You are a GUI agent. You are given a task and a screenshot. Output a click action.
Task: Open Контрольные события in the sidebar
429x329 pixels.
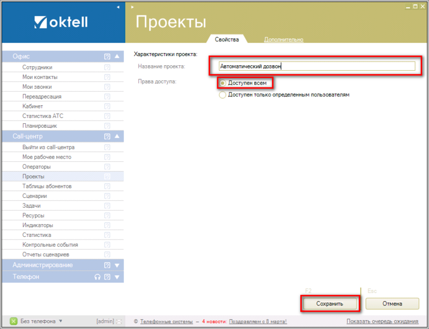tap(50, 245)
